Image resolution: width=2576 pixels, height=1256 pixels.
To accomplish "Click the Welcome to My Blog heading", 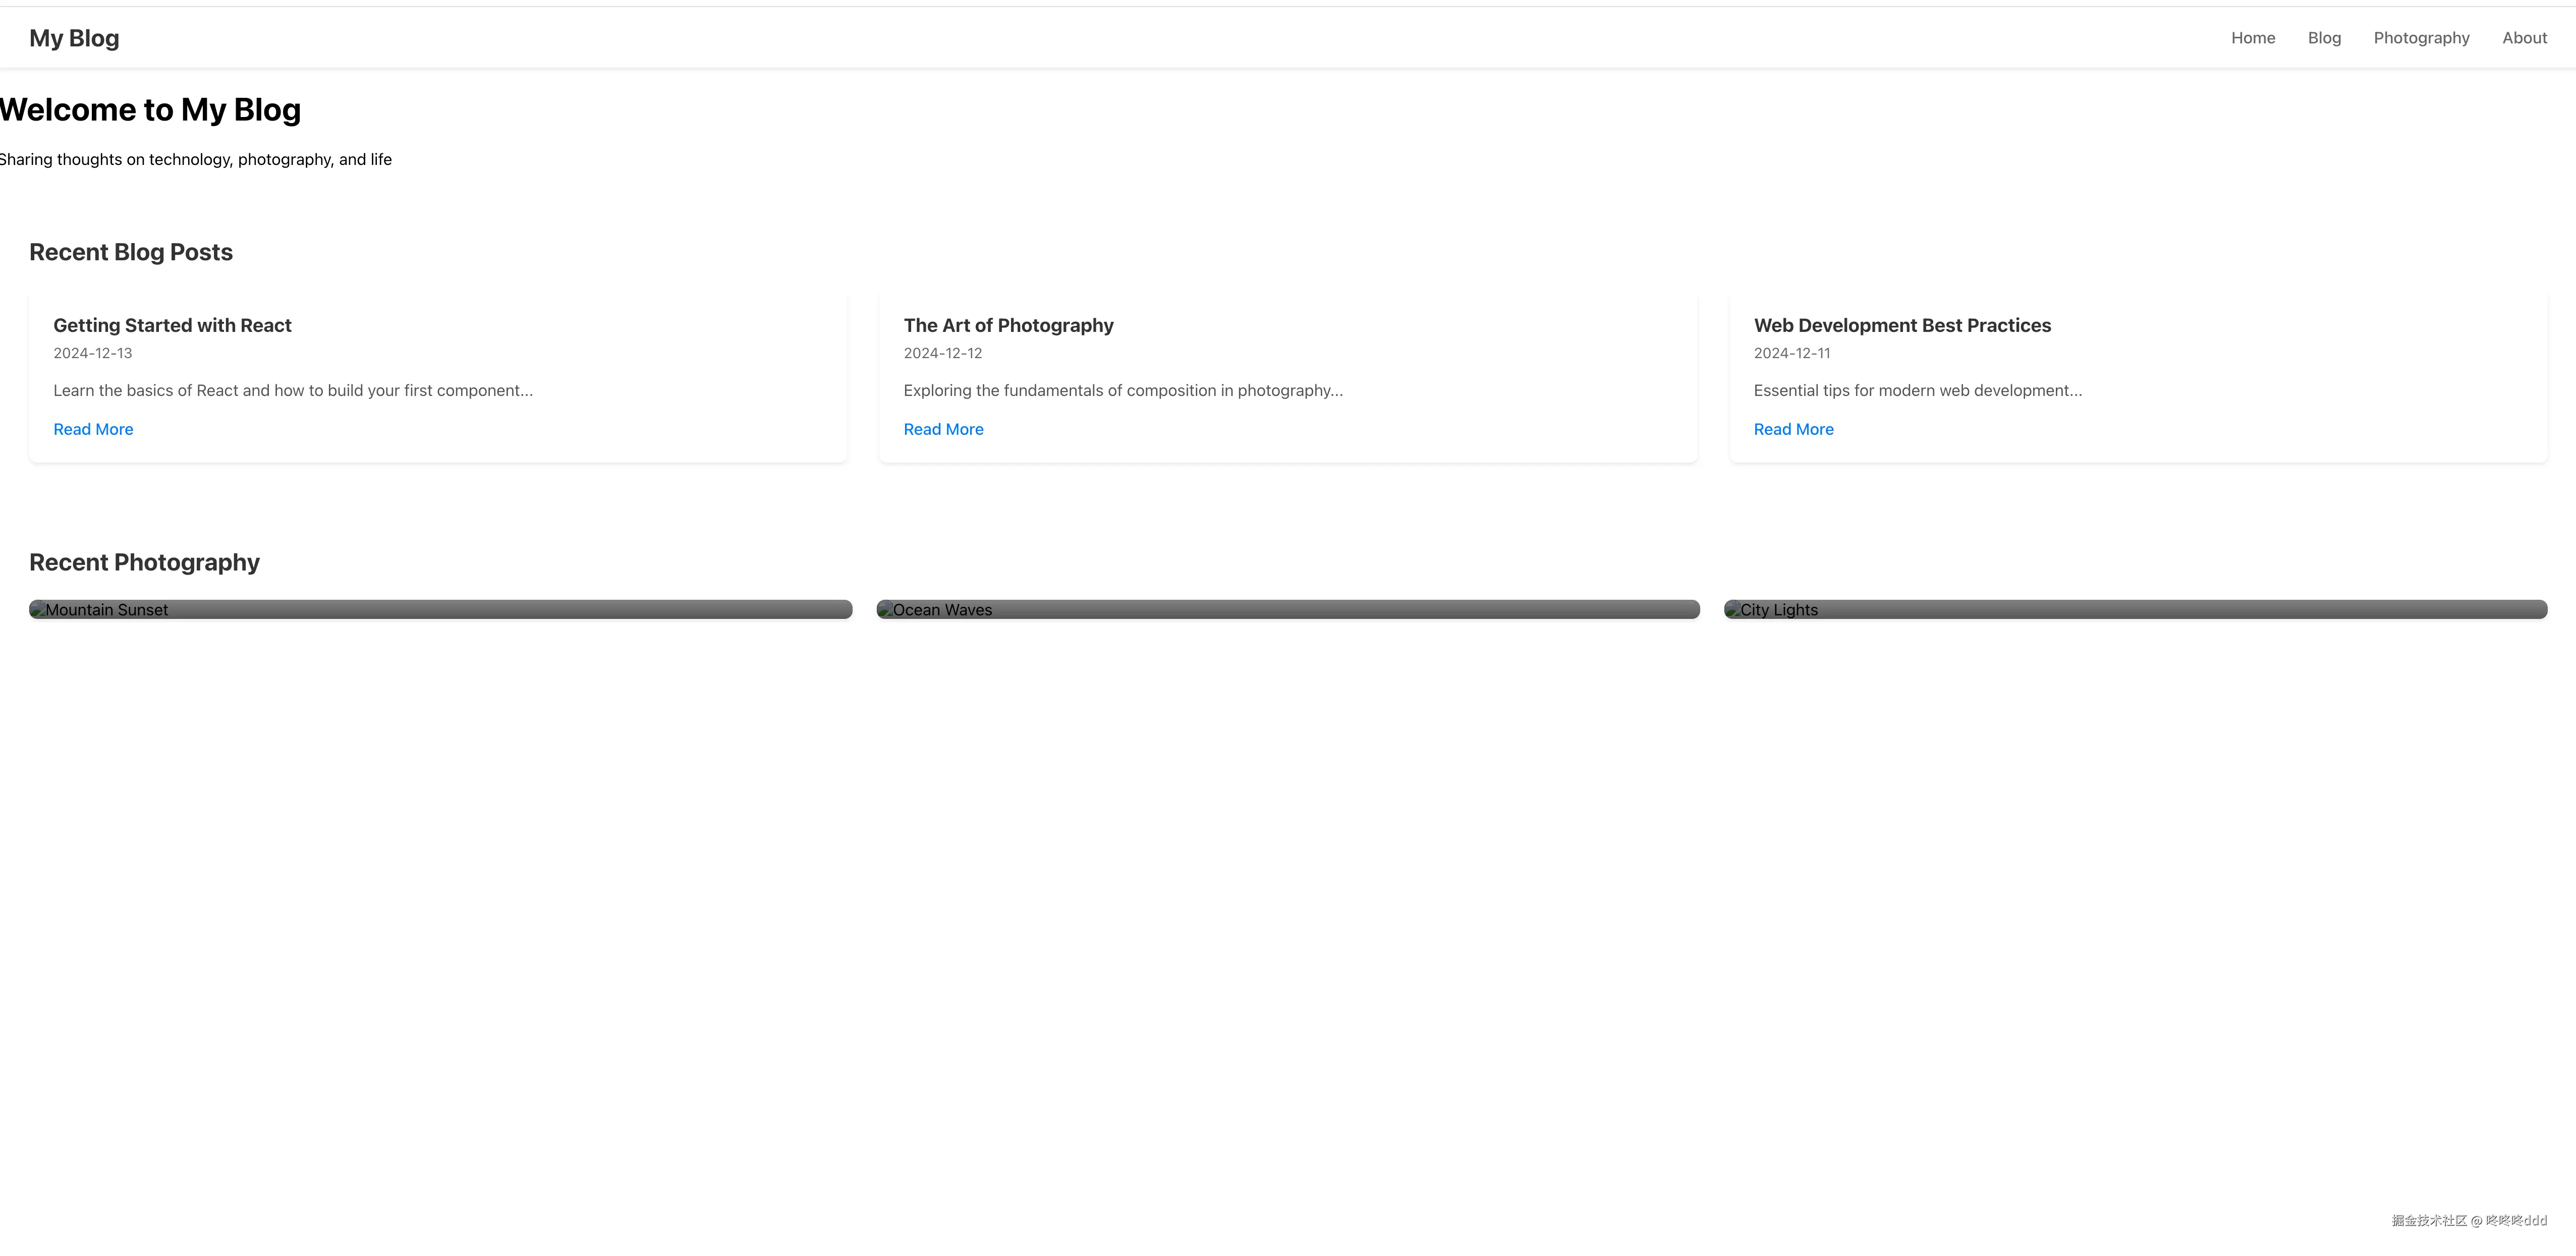I will point(150,110).
